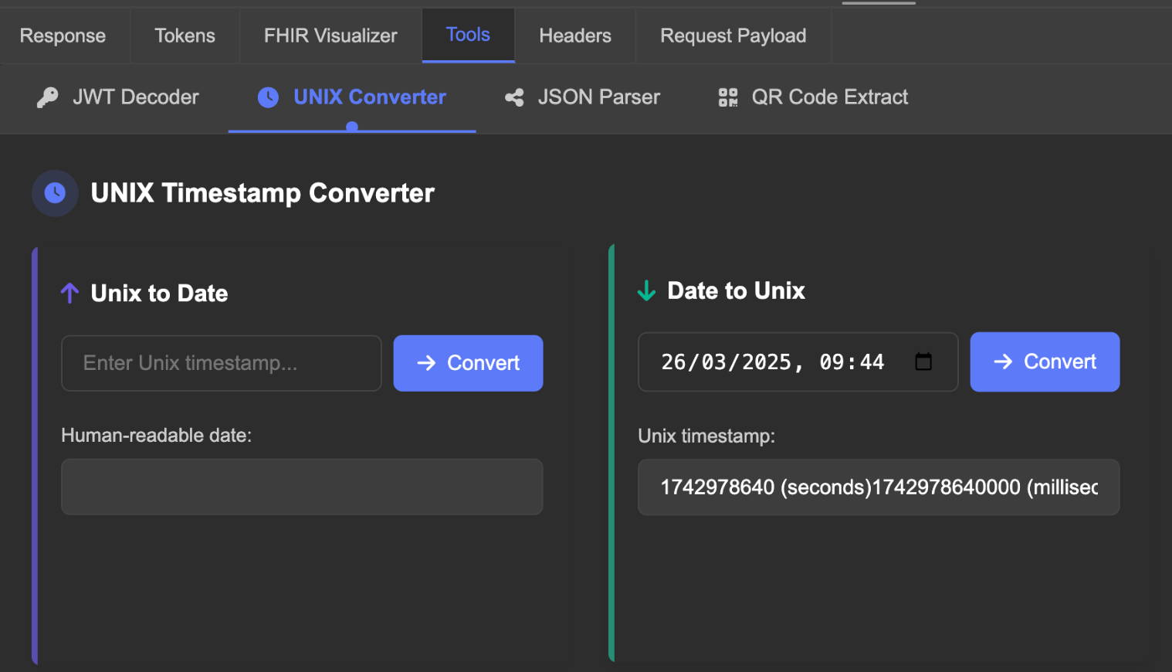
Task: Select the Request Payload tab
Action: (x=732, y=35)
